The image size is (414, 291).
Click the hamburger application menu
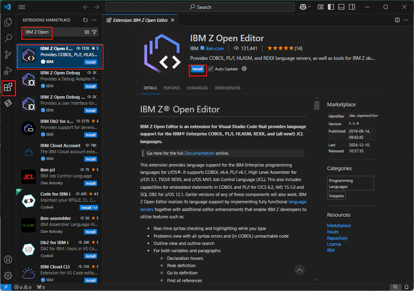pos(22,7)
